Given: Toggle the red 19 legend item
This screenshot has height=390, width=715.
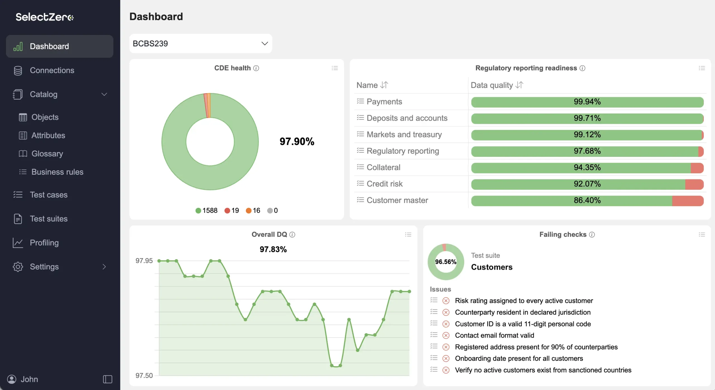Looking at the screenshot, I should (232, 210).
